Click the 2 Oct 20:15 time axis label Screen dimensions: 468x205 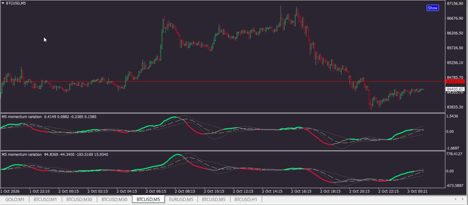click(360, 191)
